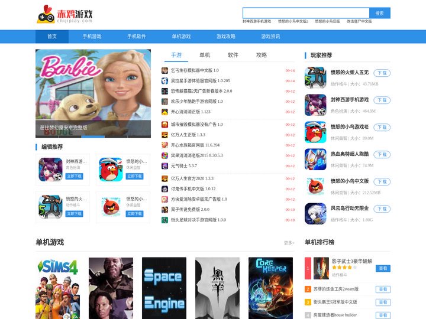Click the 下载 button for 封神西游手机游戏
The height and width of the screenshot is (319, 426).
pos(382,100)
